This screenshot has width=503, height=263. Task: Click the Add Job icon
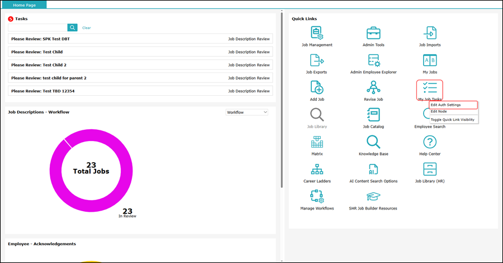click(317, 87)
